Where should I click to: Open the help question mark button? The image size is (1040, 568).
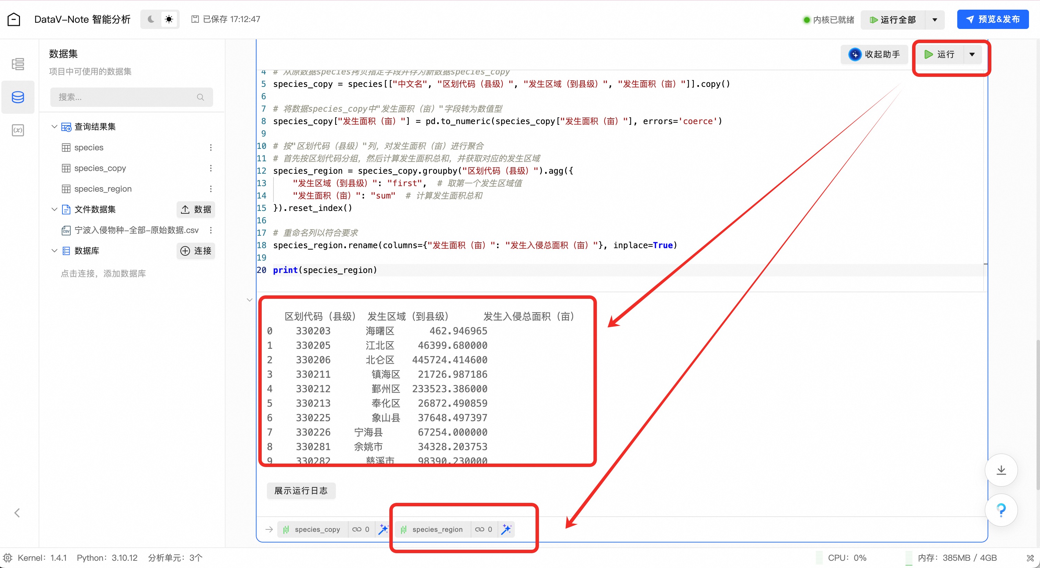click(1001, 510)
